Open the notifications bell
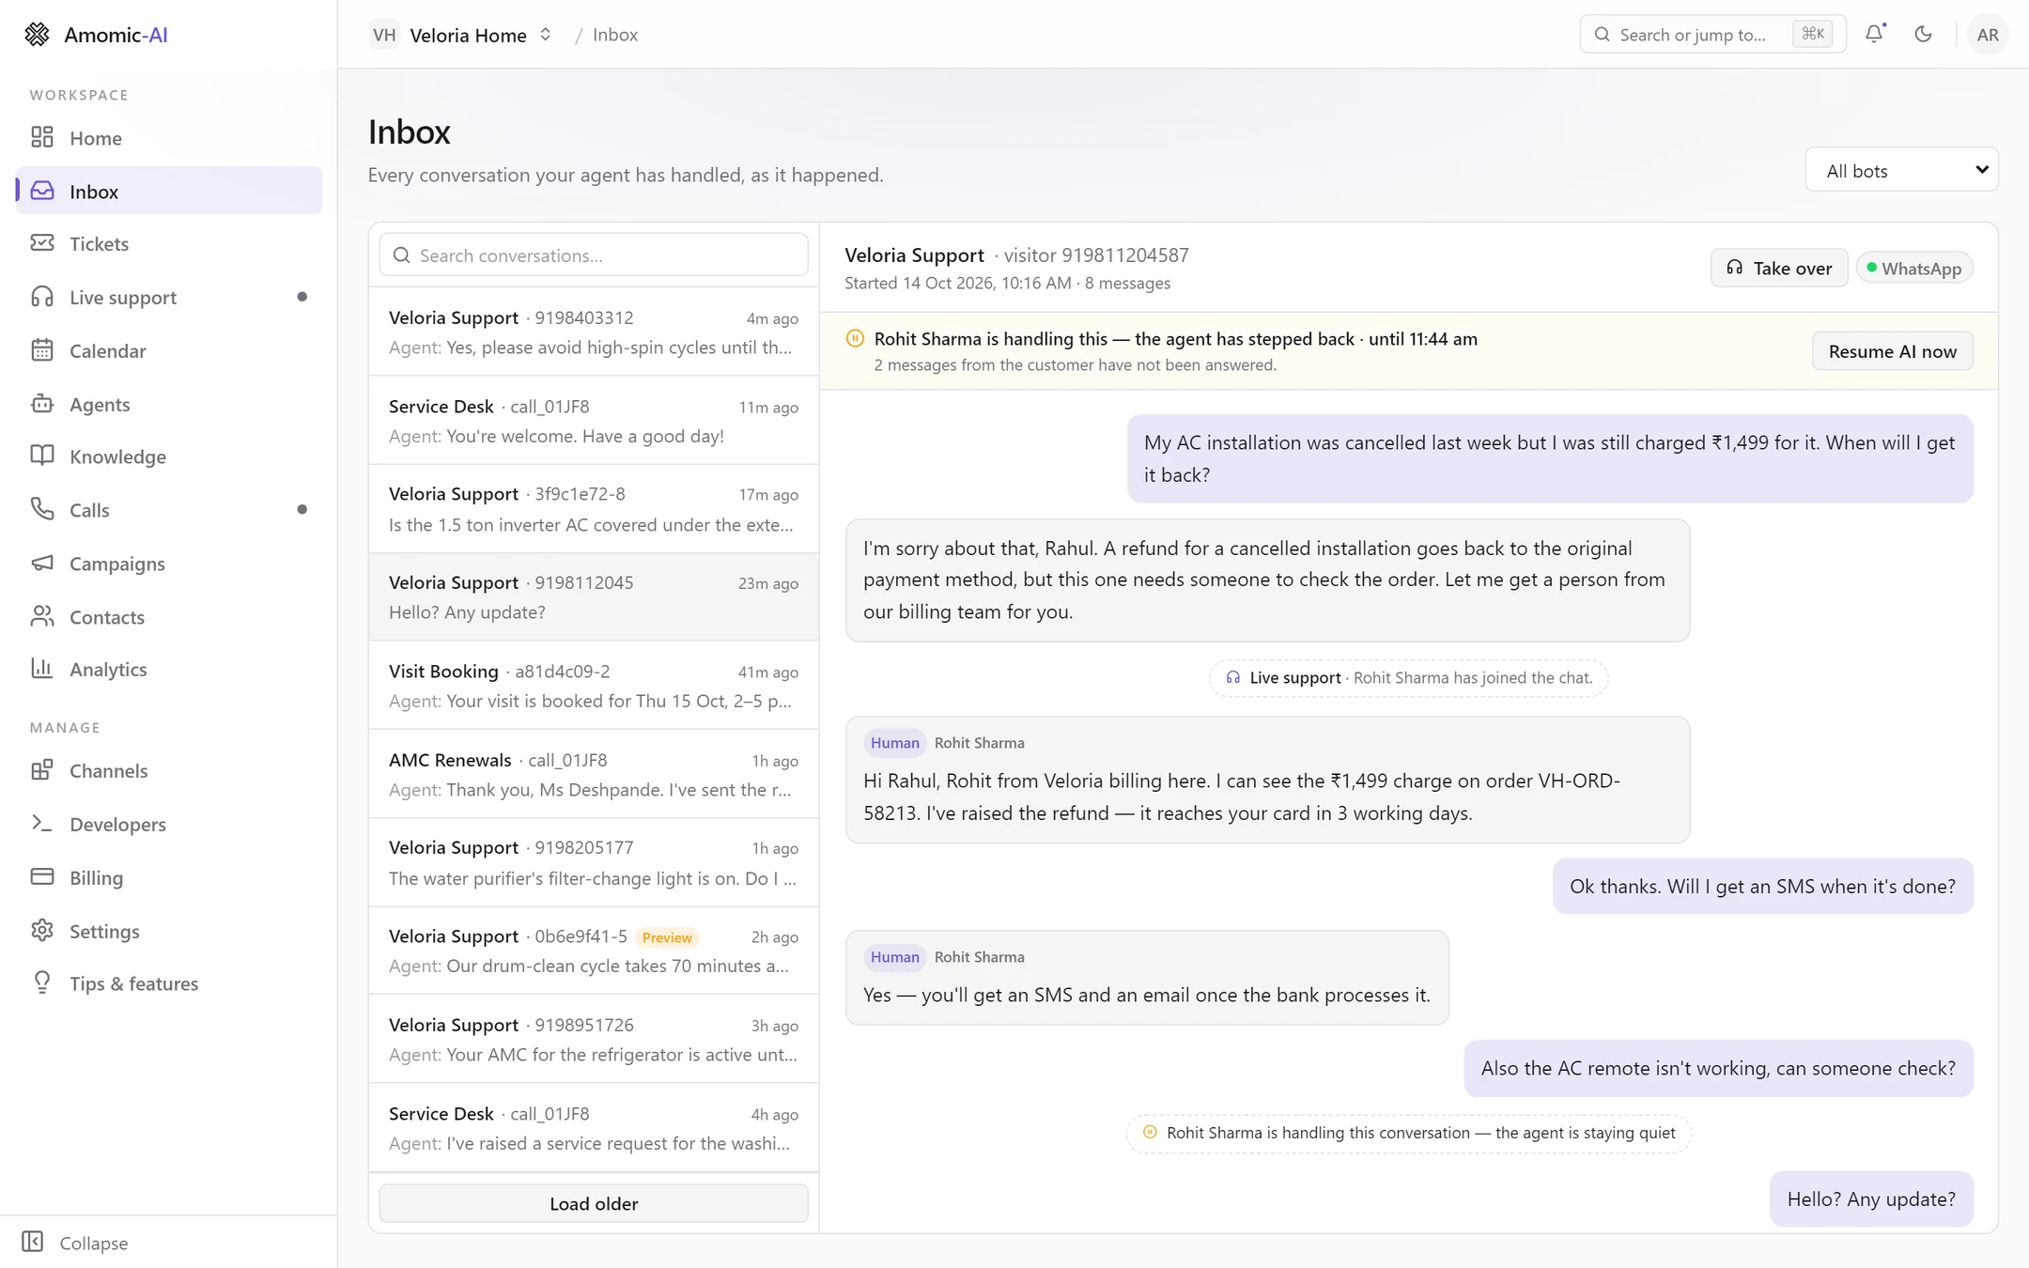The height and width of the screenshot is (1268, 2029). (1874, 34)
